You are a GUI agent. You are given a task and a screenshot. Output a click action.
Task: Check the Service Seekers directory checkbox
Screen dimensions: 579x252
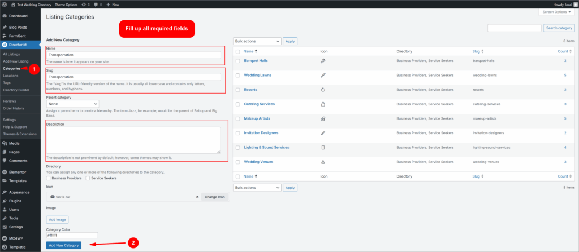tap(88, 178)
